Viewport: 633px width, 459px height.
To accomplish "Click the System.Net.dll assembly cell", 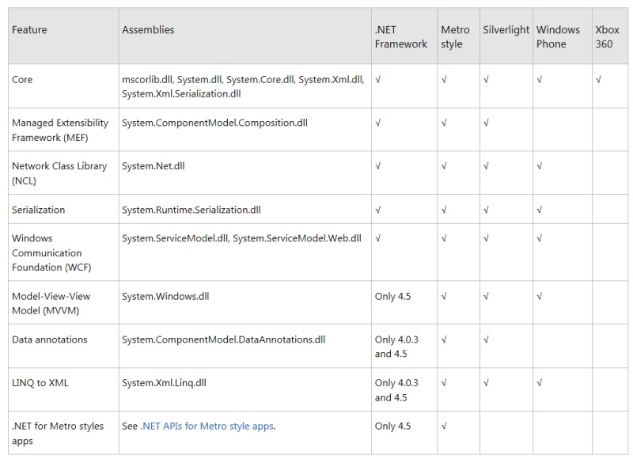I will 154,166.
